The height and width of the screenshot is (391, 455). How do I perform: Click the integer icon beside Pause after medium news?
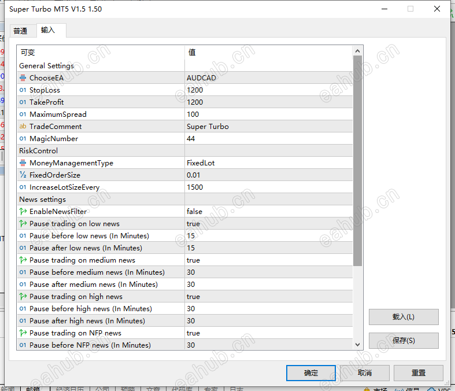[x=23, y=285]
